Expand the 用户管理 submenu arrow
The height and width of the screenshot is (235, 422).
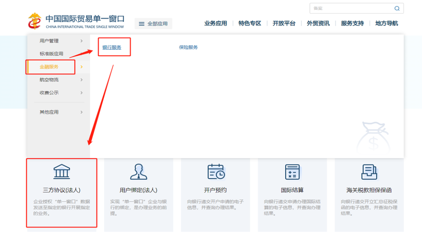tap(81, 41)
